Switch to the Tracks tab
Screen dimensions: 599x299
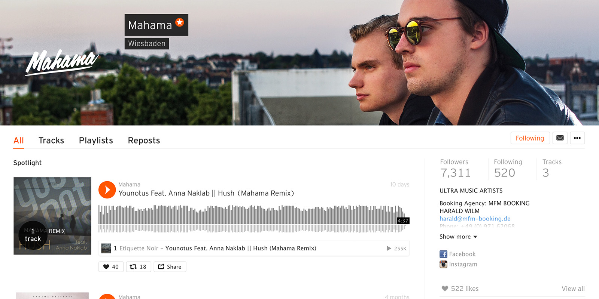pos(51,141)
